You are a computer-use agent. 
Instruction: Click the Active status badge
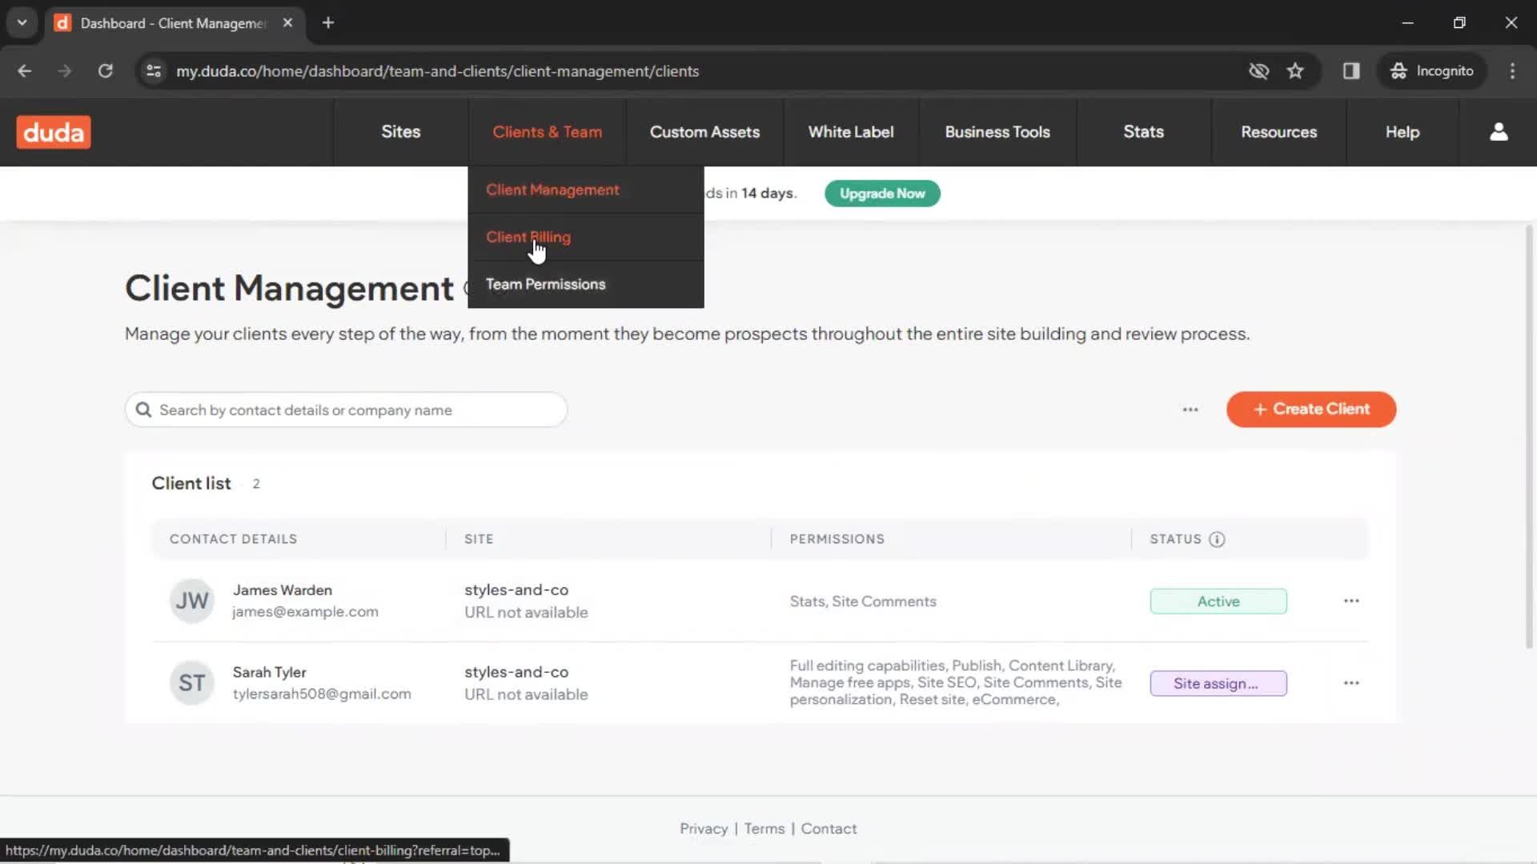[x=1218, y=602]
